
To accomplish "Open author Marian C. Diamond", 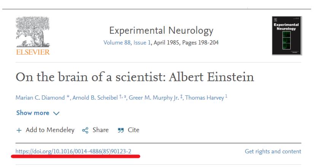I will (40, 98).
